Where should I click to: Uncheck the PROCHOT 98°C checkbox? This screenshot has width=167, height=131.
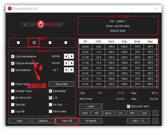point(128,106)
